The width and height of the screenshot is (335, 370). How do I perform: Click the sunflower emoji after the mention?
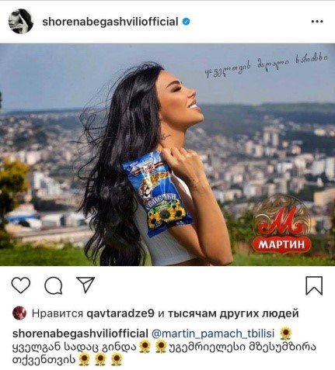click(285, 334)
